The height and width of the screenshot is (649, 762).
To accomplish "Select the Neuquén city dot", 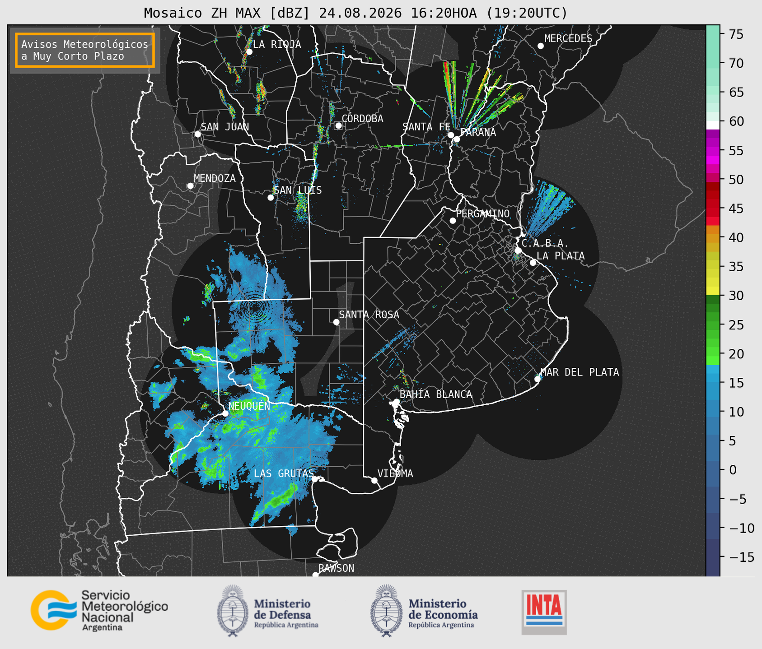I will click(225, 413).
